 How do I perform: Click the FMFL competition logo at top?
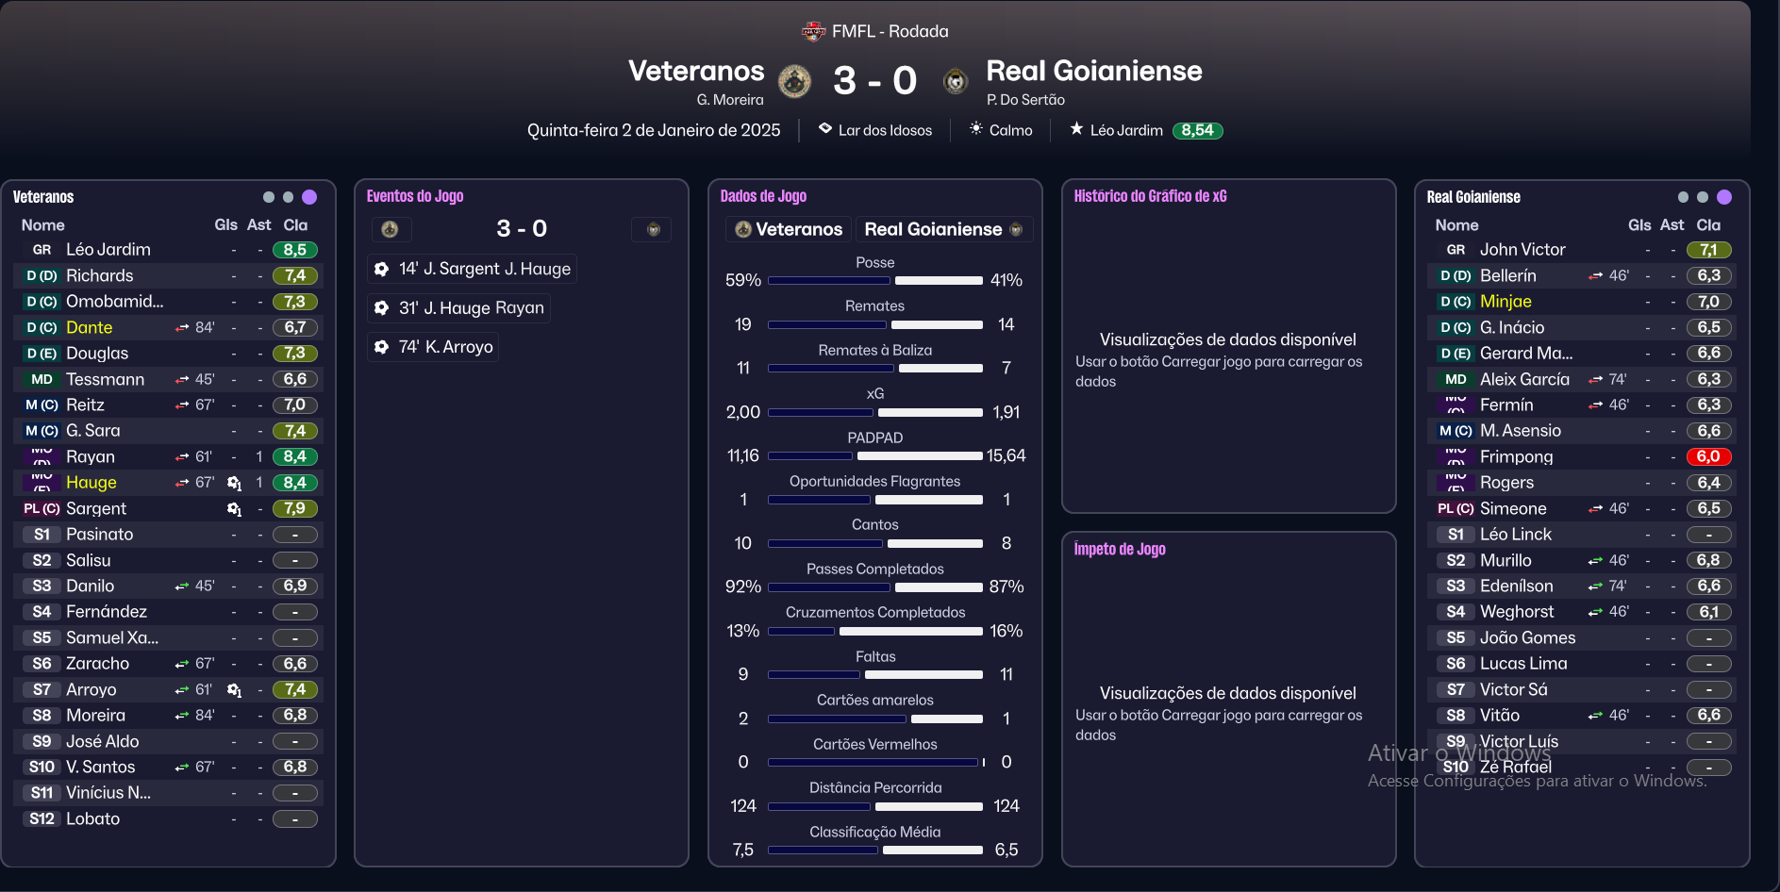click(x=813, y=32)
